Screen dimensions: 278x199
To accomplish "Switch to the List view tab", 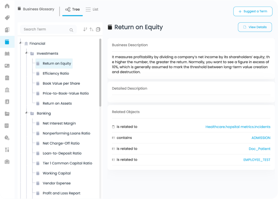I will (92, 9).
